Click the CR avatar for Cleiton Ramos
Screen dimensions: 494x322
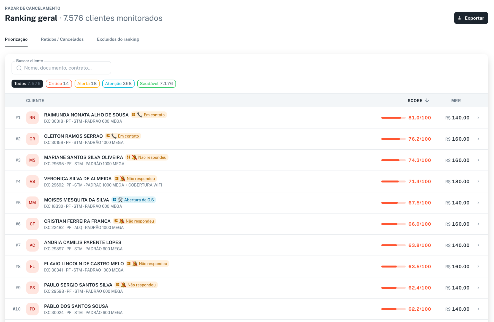[x=32, y=139]
